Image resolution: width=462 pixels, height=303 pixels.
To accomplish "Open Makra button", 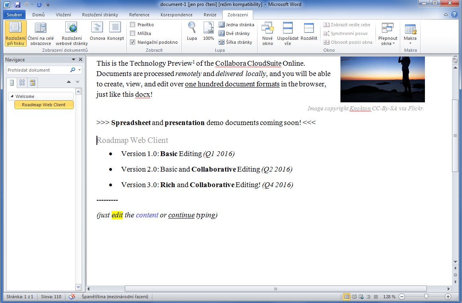I will coord(410,33).
